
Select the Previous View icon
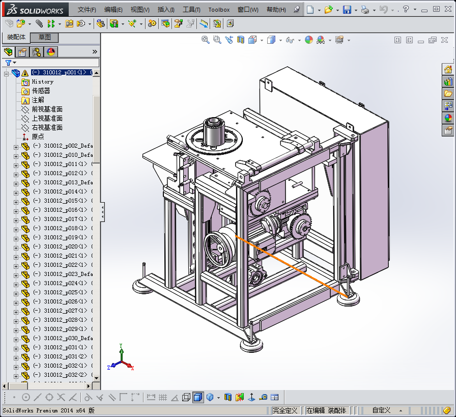click(229, 40)
